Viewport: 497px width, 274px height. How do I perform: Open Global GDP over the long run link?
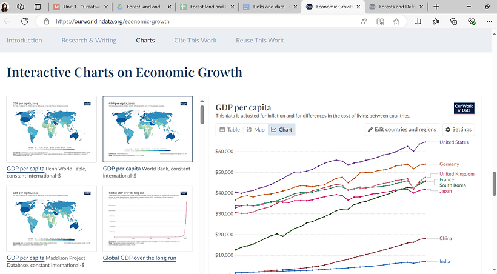click(139, 258)
